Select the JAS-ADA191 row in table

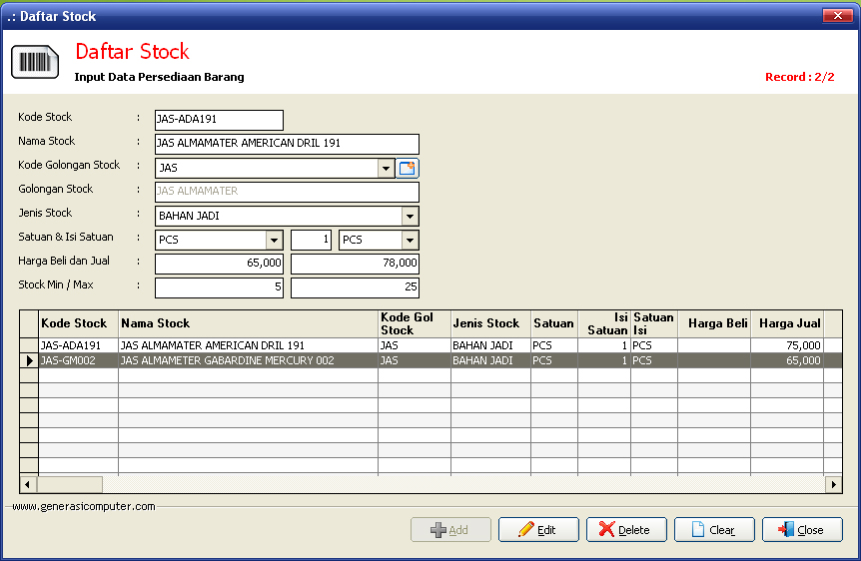coord(78,345)
